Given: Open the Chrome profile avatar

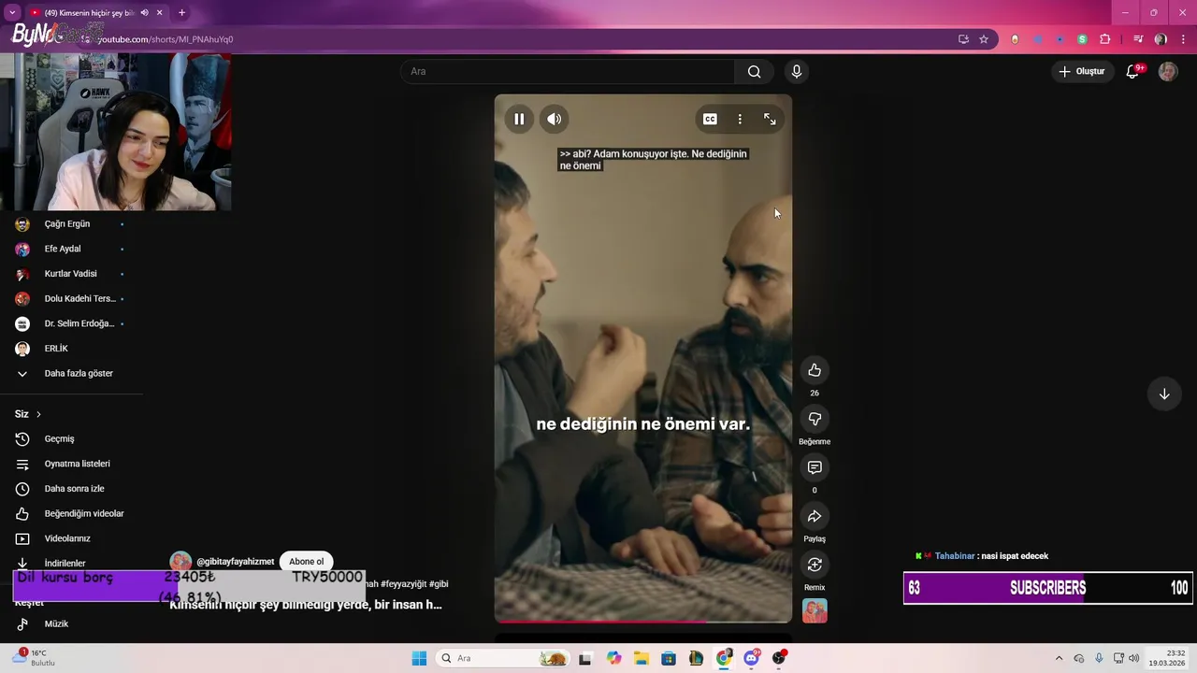Looking at the screenshot, I should click(1161, 39).
